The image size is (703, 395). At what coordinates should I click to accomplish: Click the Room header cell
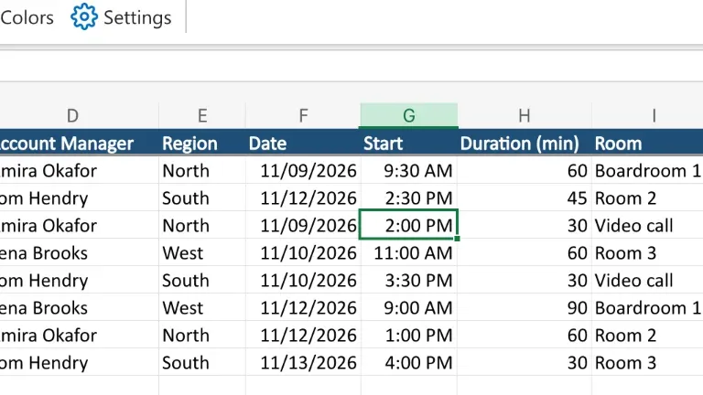click(x=647, y=144)
